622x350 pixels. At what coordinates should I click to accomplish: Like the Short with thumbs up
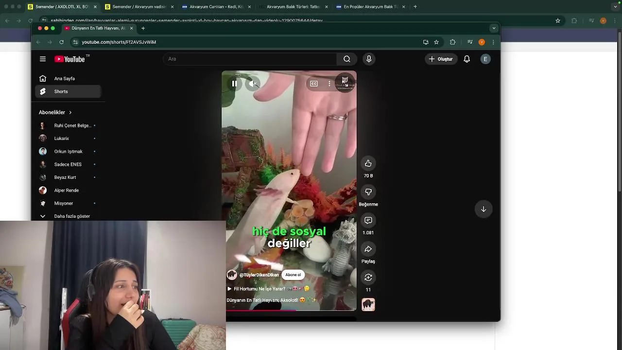coord(368,163)
